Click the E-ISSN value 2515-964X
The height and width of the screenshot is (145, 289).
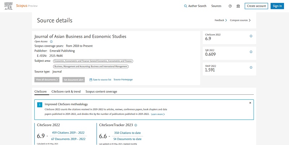(x=56, y=56)
